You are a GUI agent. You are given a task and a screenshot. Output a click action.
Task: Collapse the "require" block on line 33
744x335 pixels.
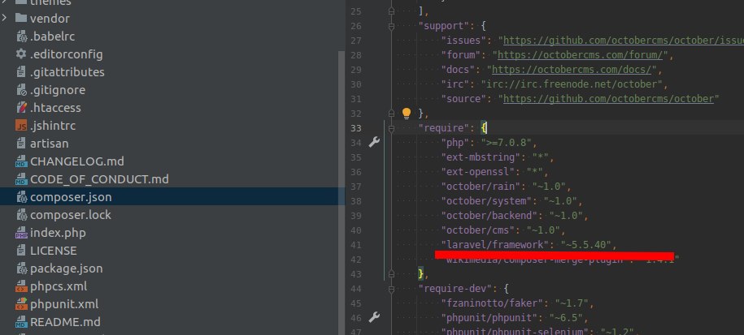pyautogui.click(x=391, y=128)
